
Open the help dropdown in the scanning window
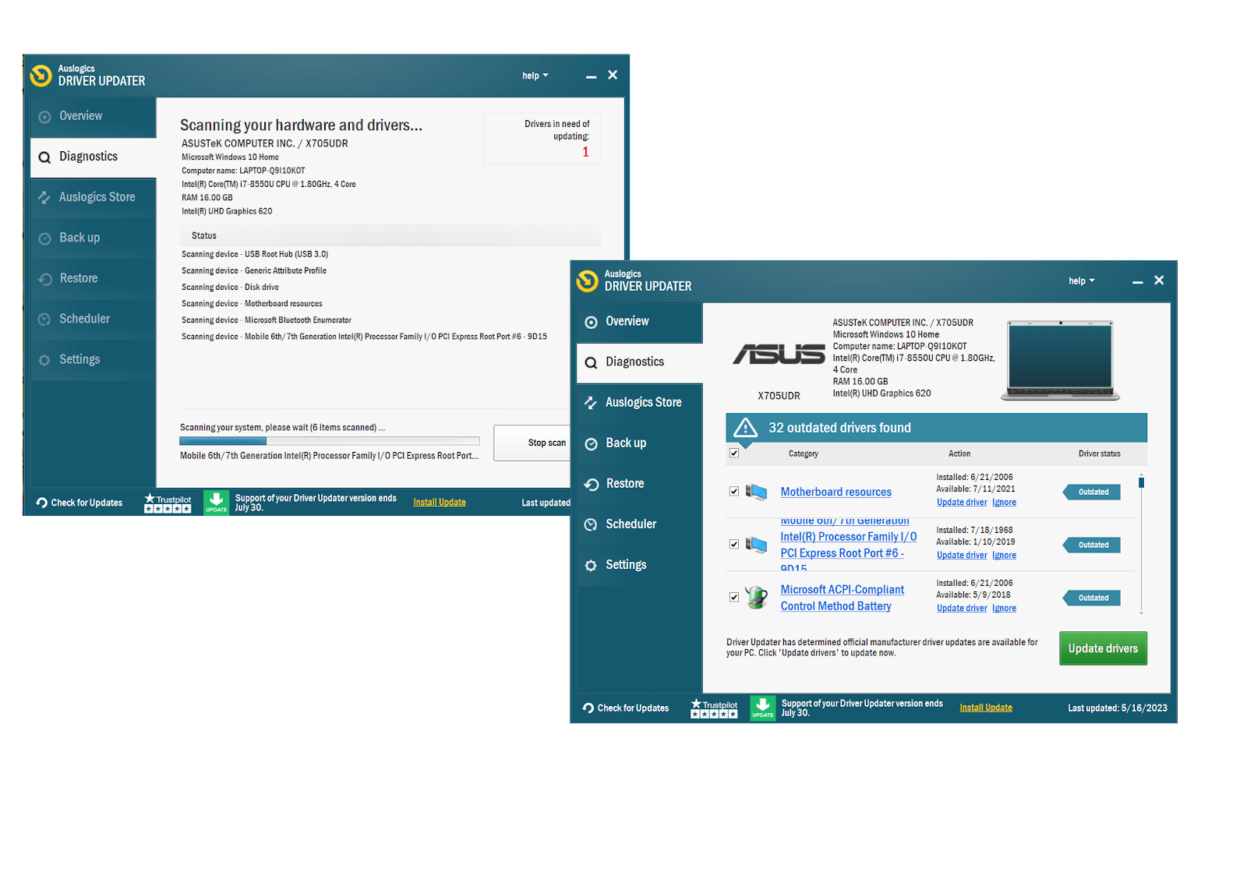535,76
